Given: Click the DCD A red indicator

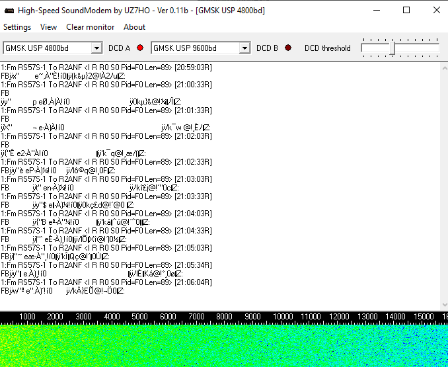Looking at the screenshot, I should (140, 48).
